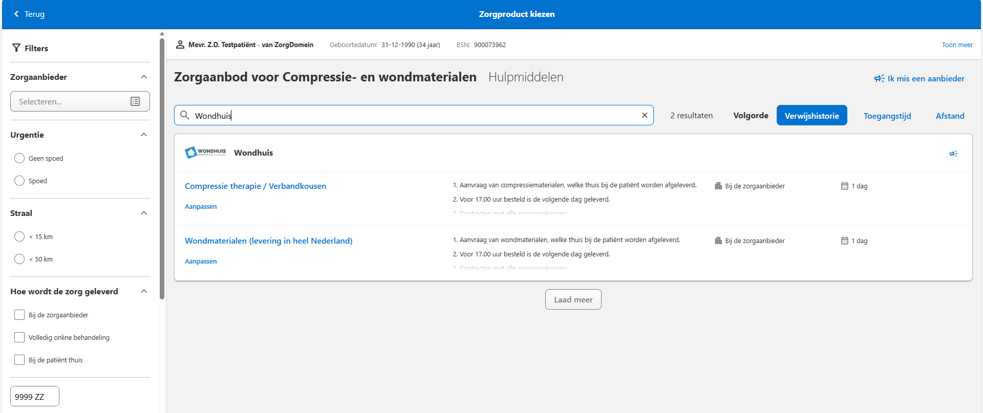Clear the search field with X icon
Screen dimensions: 983x413
tap(645, 115)
